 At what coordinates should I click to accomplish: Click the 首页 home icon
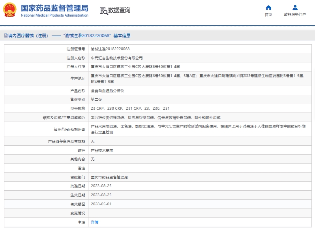tap(268, 8)
